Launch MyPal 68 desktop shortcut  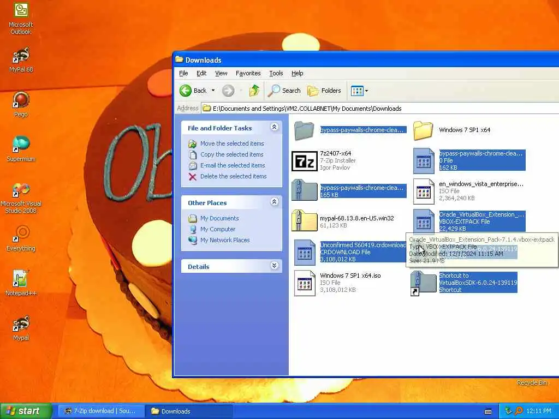coord(21,60)
